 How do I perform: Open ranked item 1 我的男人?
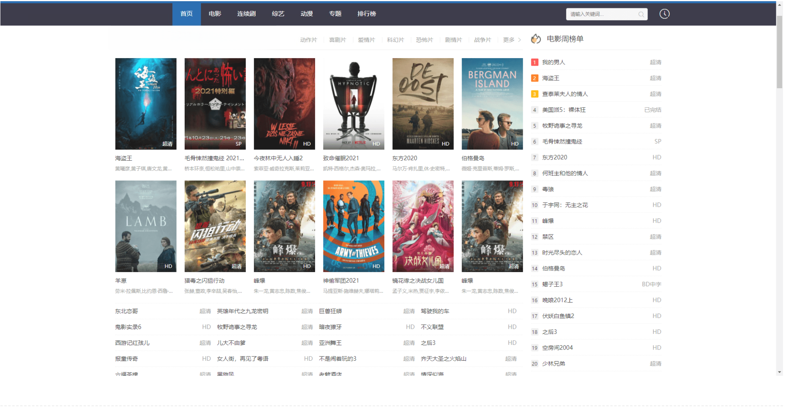[x=554, y=62]
